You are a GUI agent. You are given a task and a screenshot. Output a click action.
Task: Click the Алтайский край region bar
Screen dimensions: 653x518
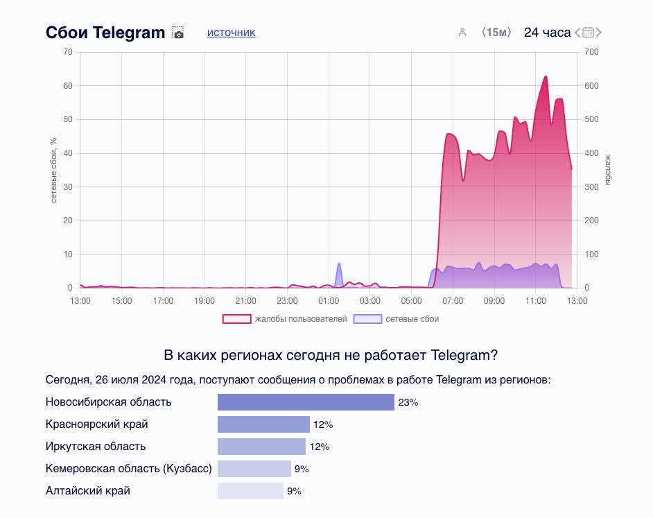[x=250, y=491]
